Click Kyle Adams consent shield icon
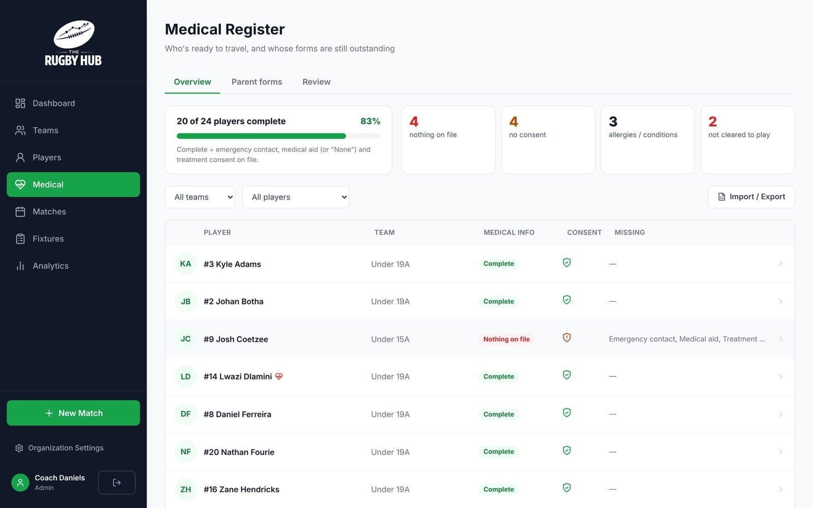Viewport: 813px width, 508px height. [567, 263]
